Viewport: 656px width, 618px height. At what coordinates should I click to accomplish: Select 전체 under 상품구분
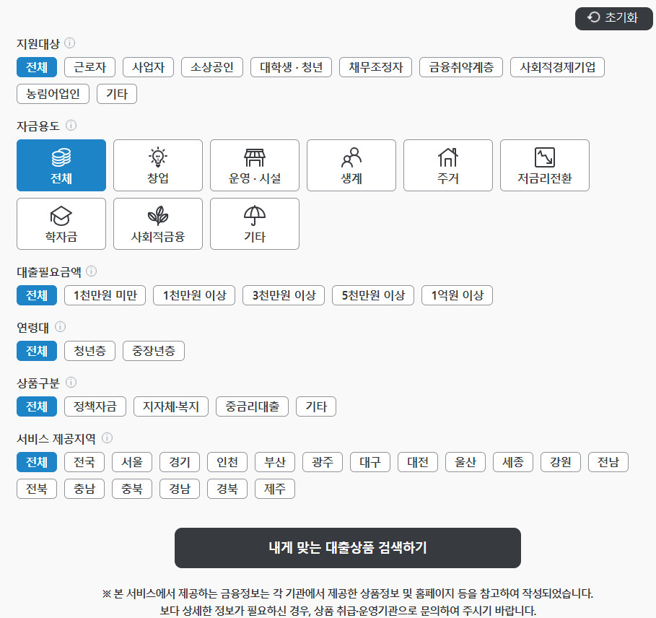[37, 406]
